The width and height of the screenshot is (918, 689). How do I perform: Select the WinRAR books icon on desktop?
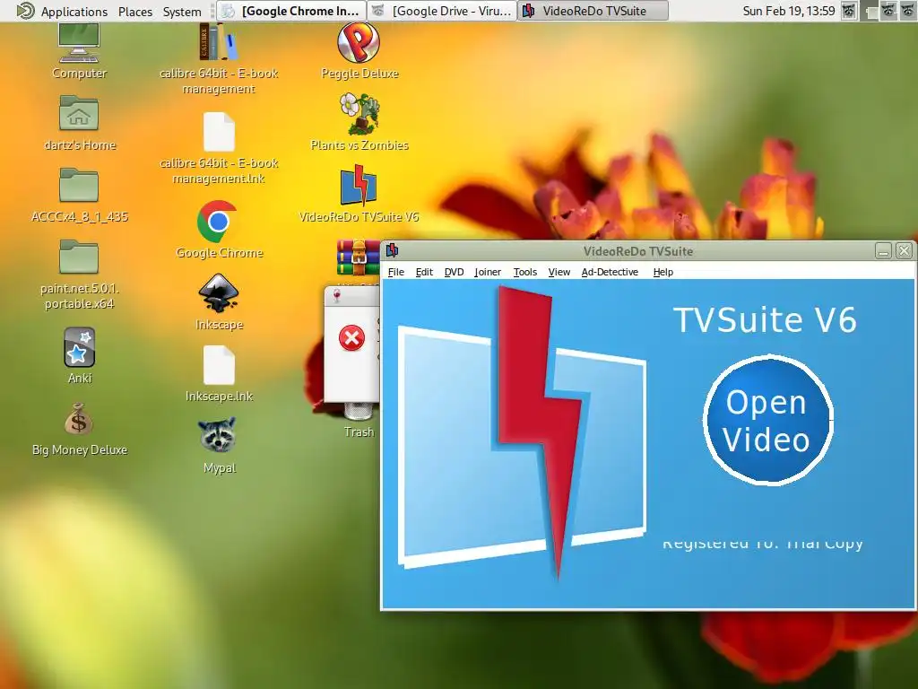coord(359,257)
